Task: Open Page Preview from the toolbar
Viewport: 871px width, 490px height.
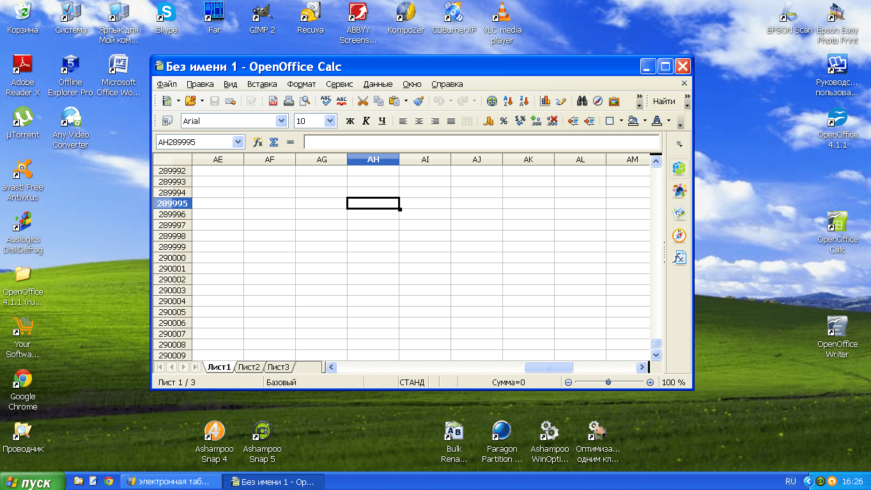Action: pos(305,101)
